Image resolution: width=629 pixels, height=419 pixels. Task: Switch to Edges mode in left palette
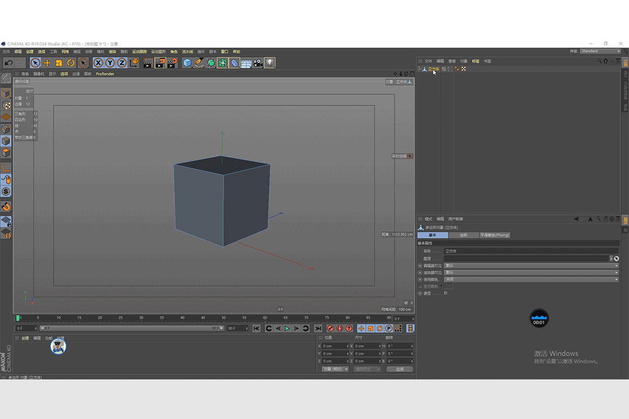[6, 141]
